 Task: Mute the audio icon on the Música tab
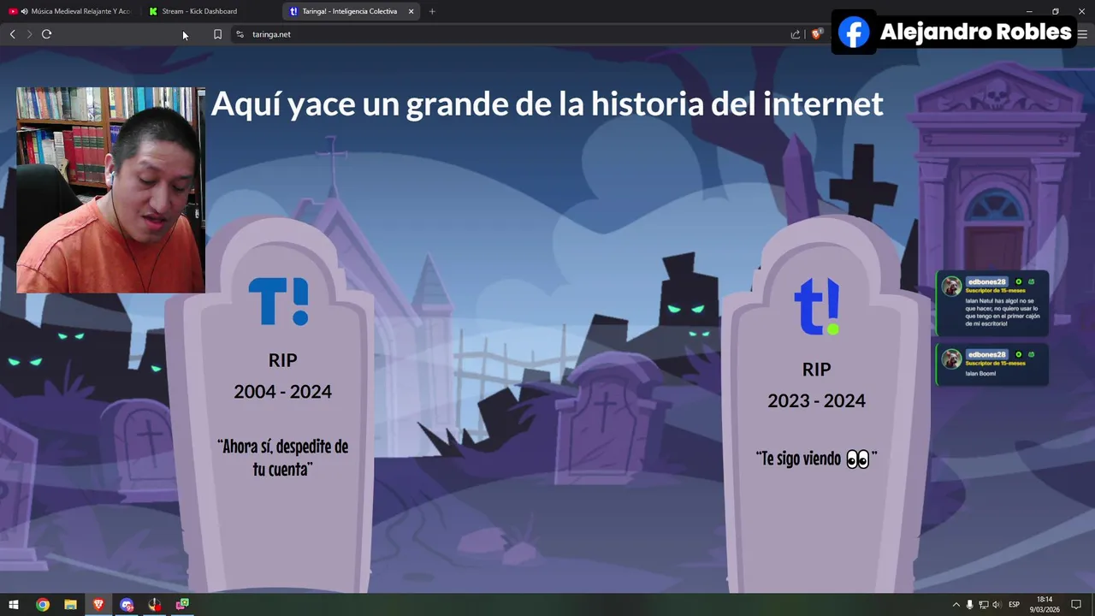click(x=24, y=11)
